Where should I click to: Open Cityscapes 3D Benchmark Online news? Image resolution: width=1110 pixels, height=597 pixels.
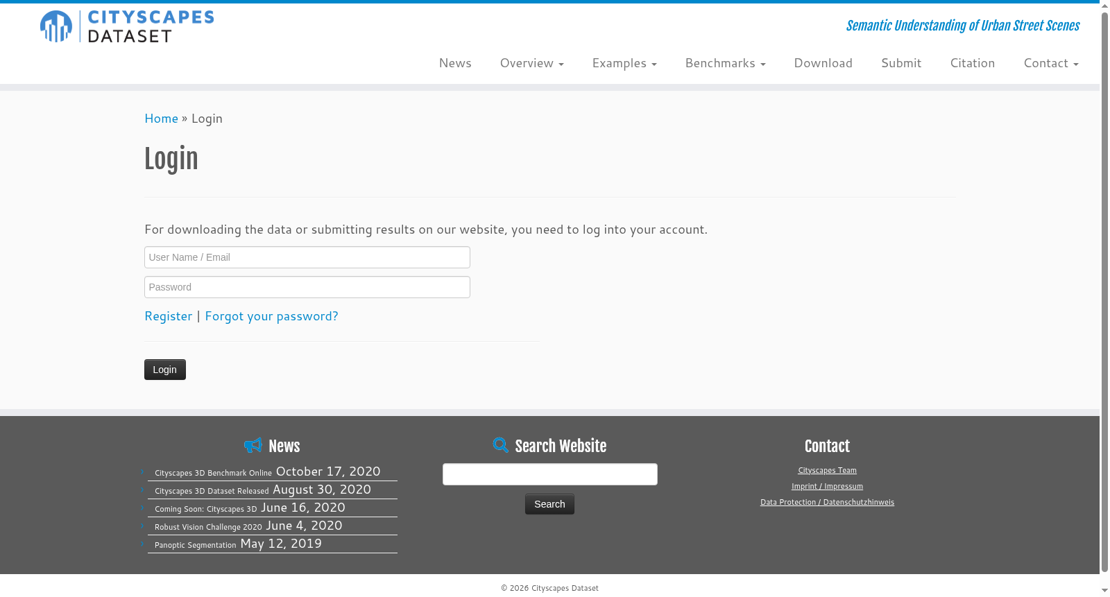[213, 473]
